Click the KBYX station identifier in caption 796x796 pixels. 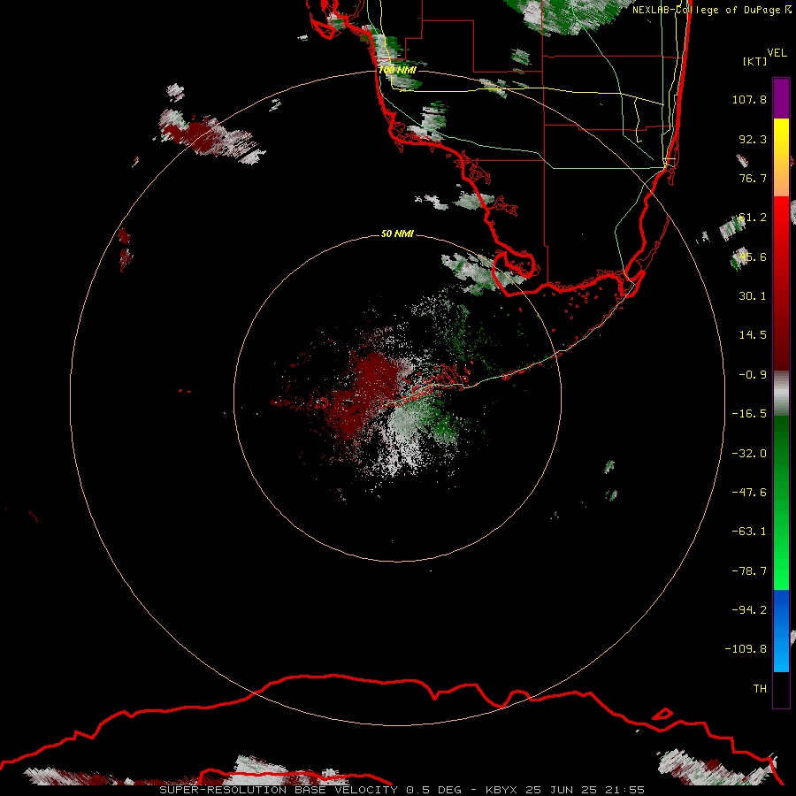click(501, 790)
